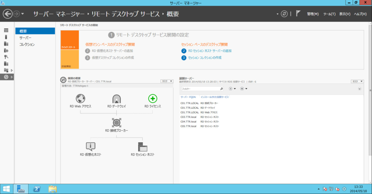Screen dimensions: 372x194
Task: Refresh Server Manager with the circular arrows
Action: click(284, 14)
